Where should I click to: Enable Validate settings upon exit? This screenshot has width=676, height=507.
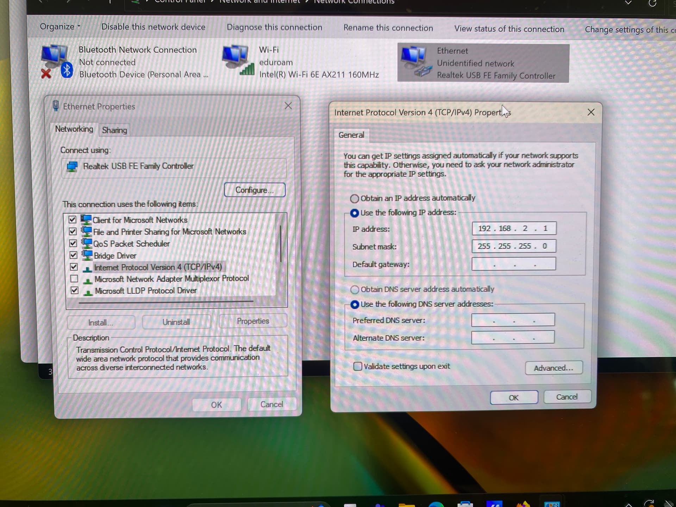point(357,367)
